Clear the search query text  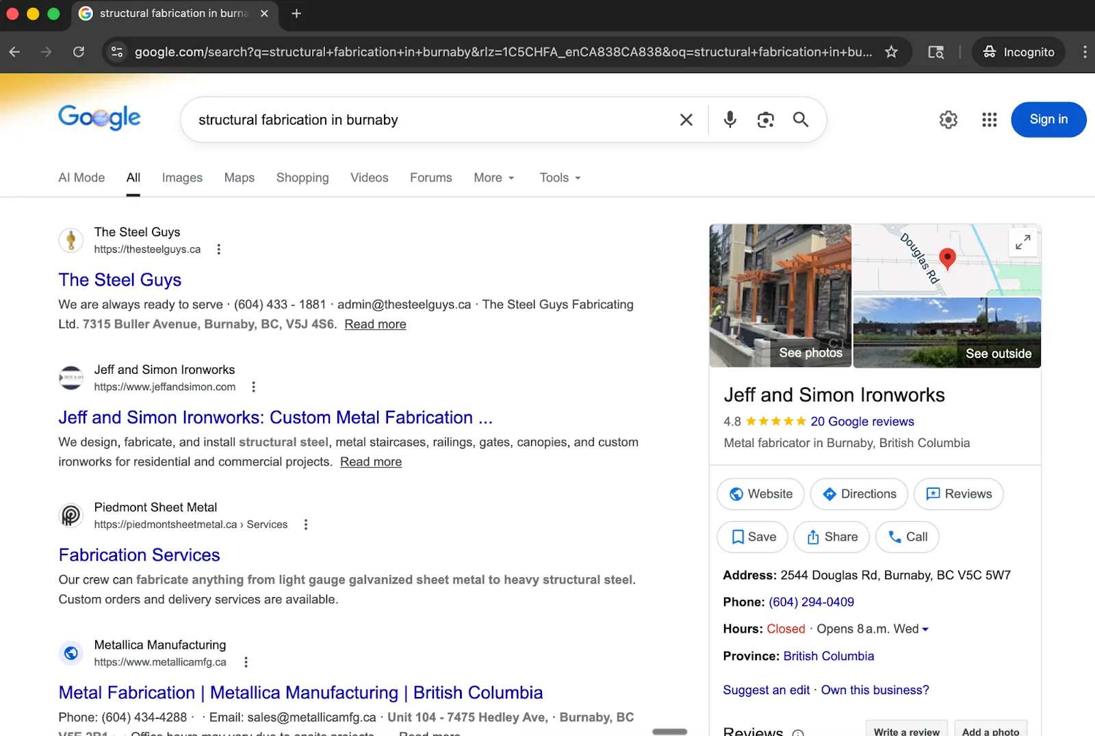pos(686,120)
